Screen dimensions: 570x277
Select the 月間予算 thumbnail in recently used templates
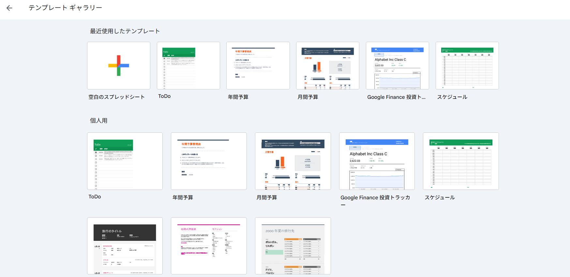point(327,66)
